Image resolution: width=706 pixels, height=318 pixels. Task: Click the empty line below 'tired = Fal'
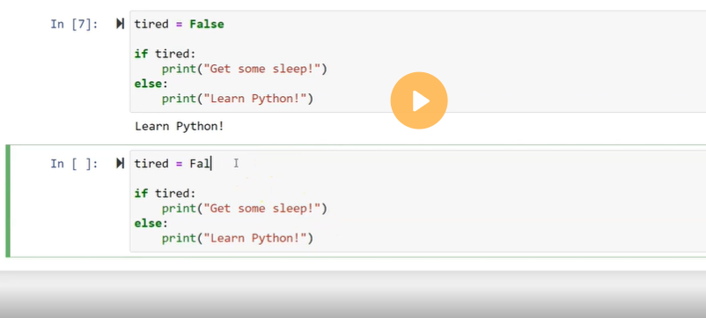point(419,178)
